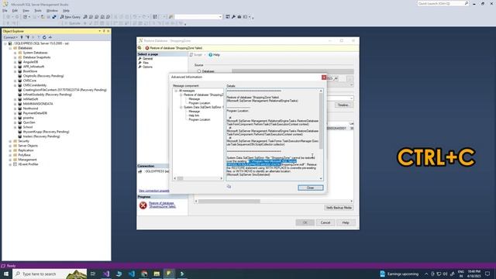Click the Cancel button in Restore Database

325,222
